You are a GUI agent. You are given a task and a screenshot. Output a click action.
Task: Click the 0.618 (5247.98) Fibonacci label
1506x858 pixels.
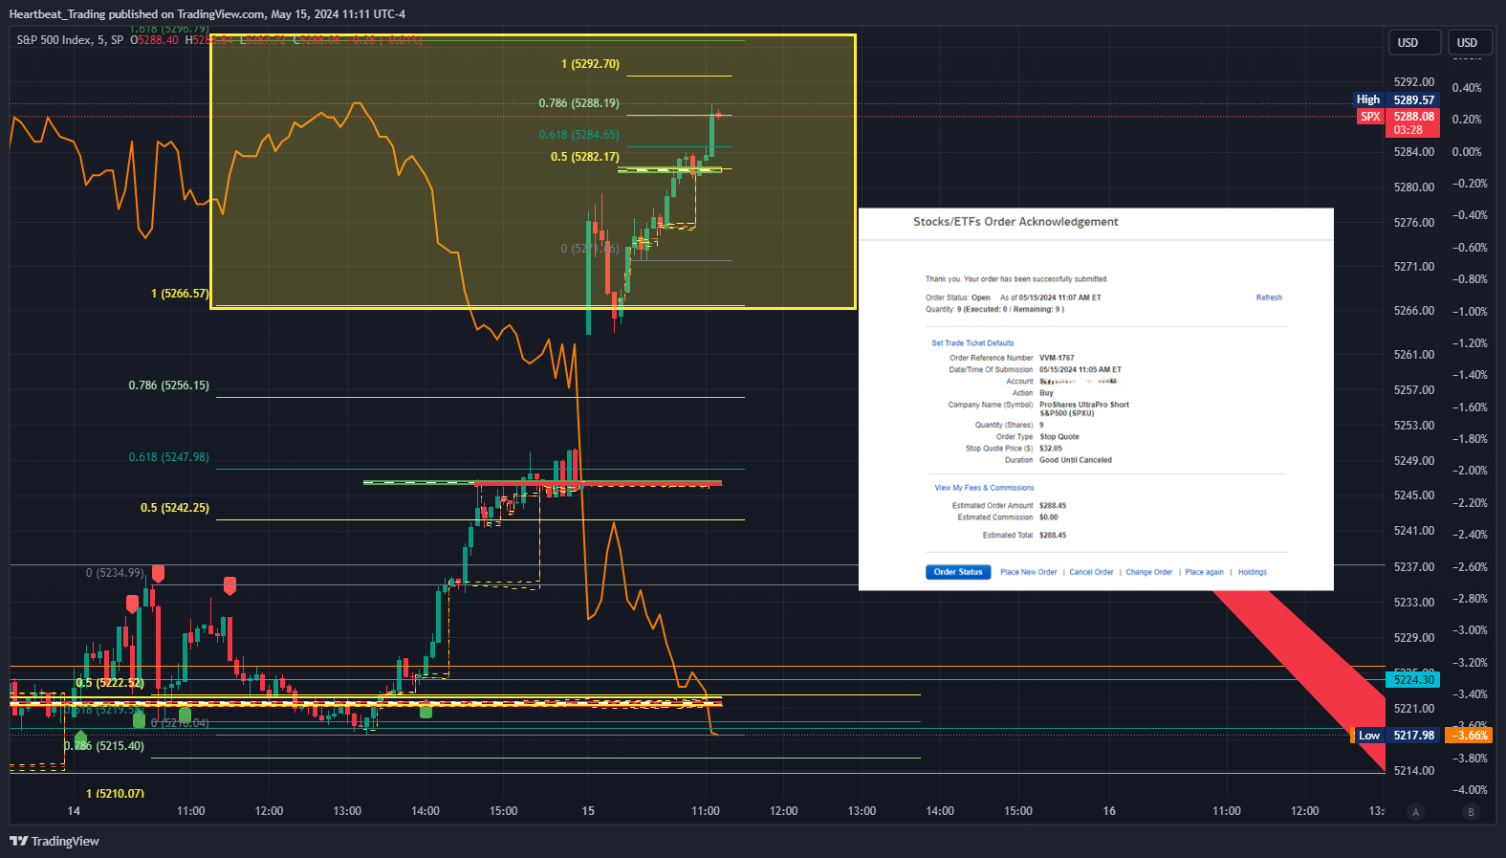(x=168, y=457)
